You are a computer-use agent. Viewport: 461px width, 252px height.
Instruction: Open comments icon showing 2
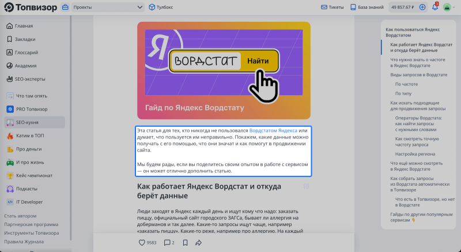(x=169, y=243)
